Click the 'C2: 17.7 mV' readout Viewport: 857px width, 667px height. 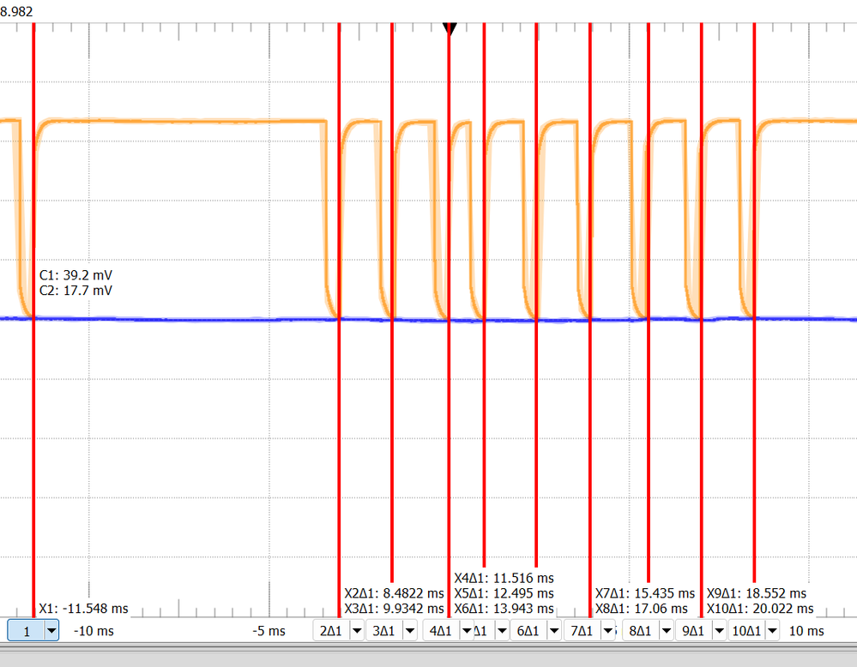(x=76, y=291)
